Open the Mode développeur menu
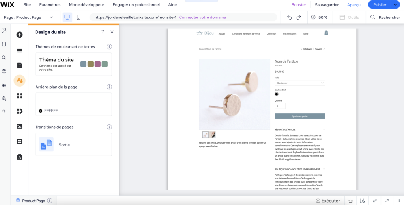 [86, 5]
